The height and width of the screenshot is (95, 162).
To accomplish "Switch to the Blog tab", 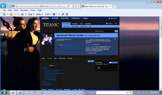I will [x=55, y=58].
